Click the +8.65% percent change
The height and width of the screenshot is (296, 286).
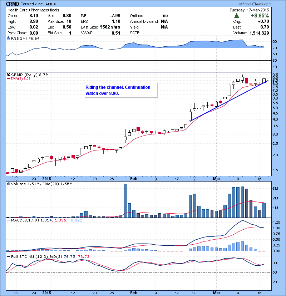point(260,15)
